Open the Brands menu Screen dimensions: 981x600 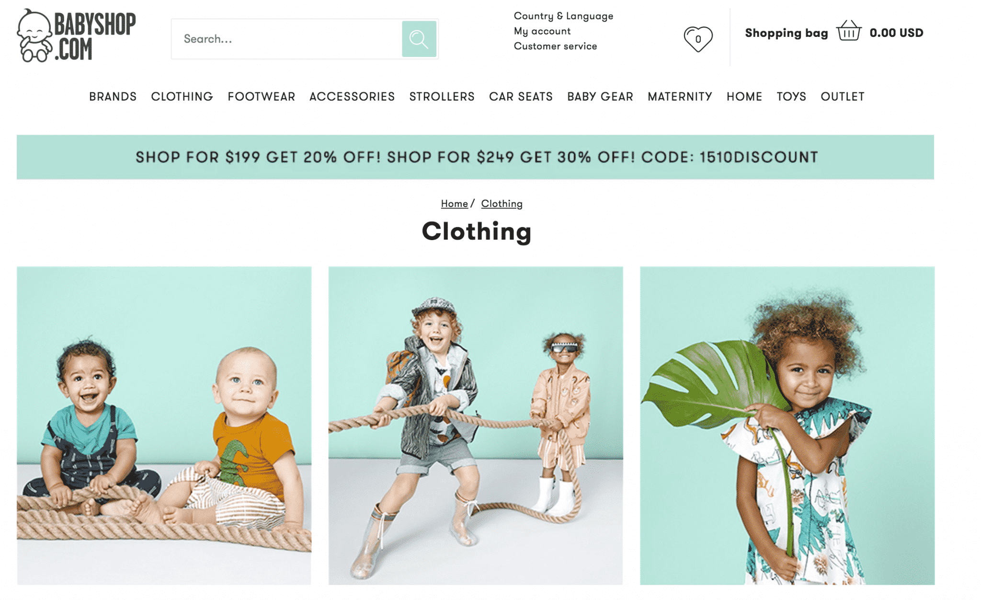pyautogui.click(x=113, y=96)
